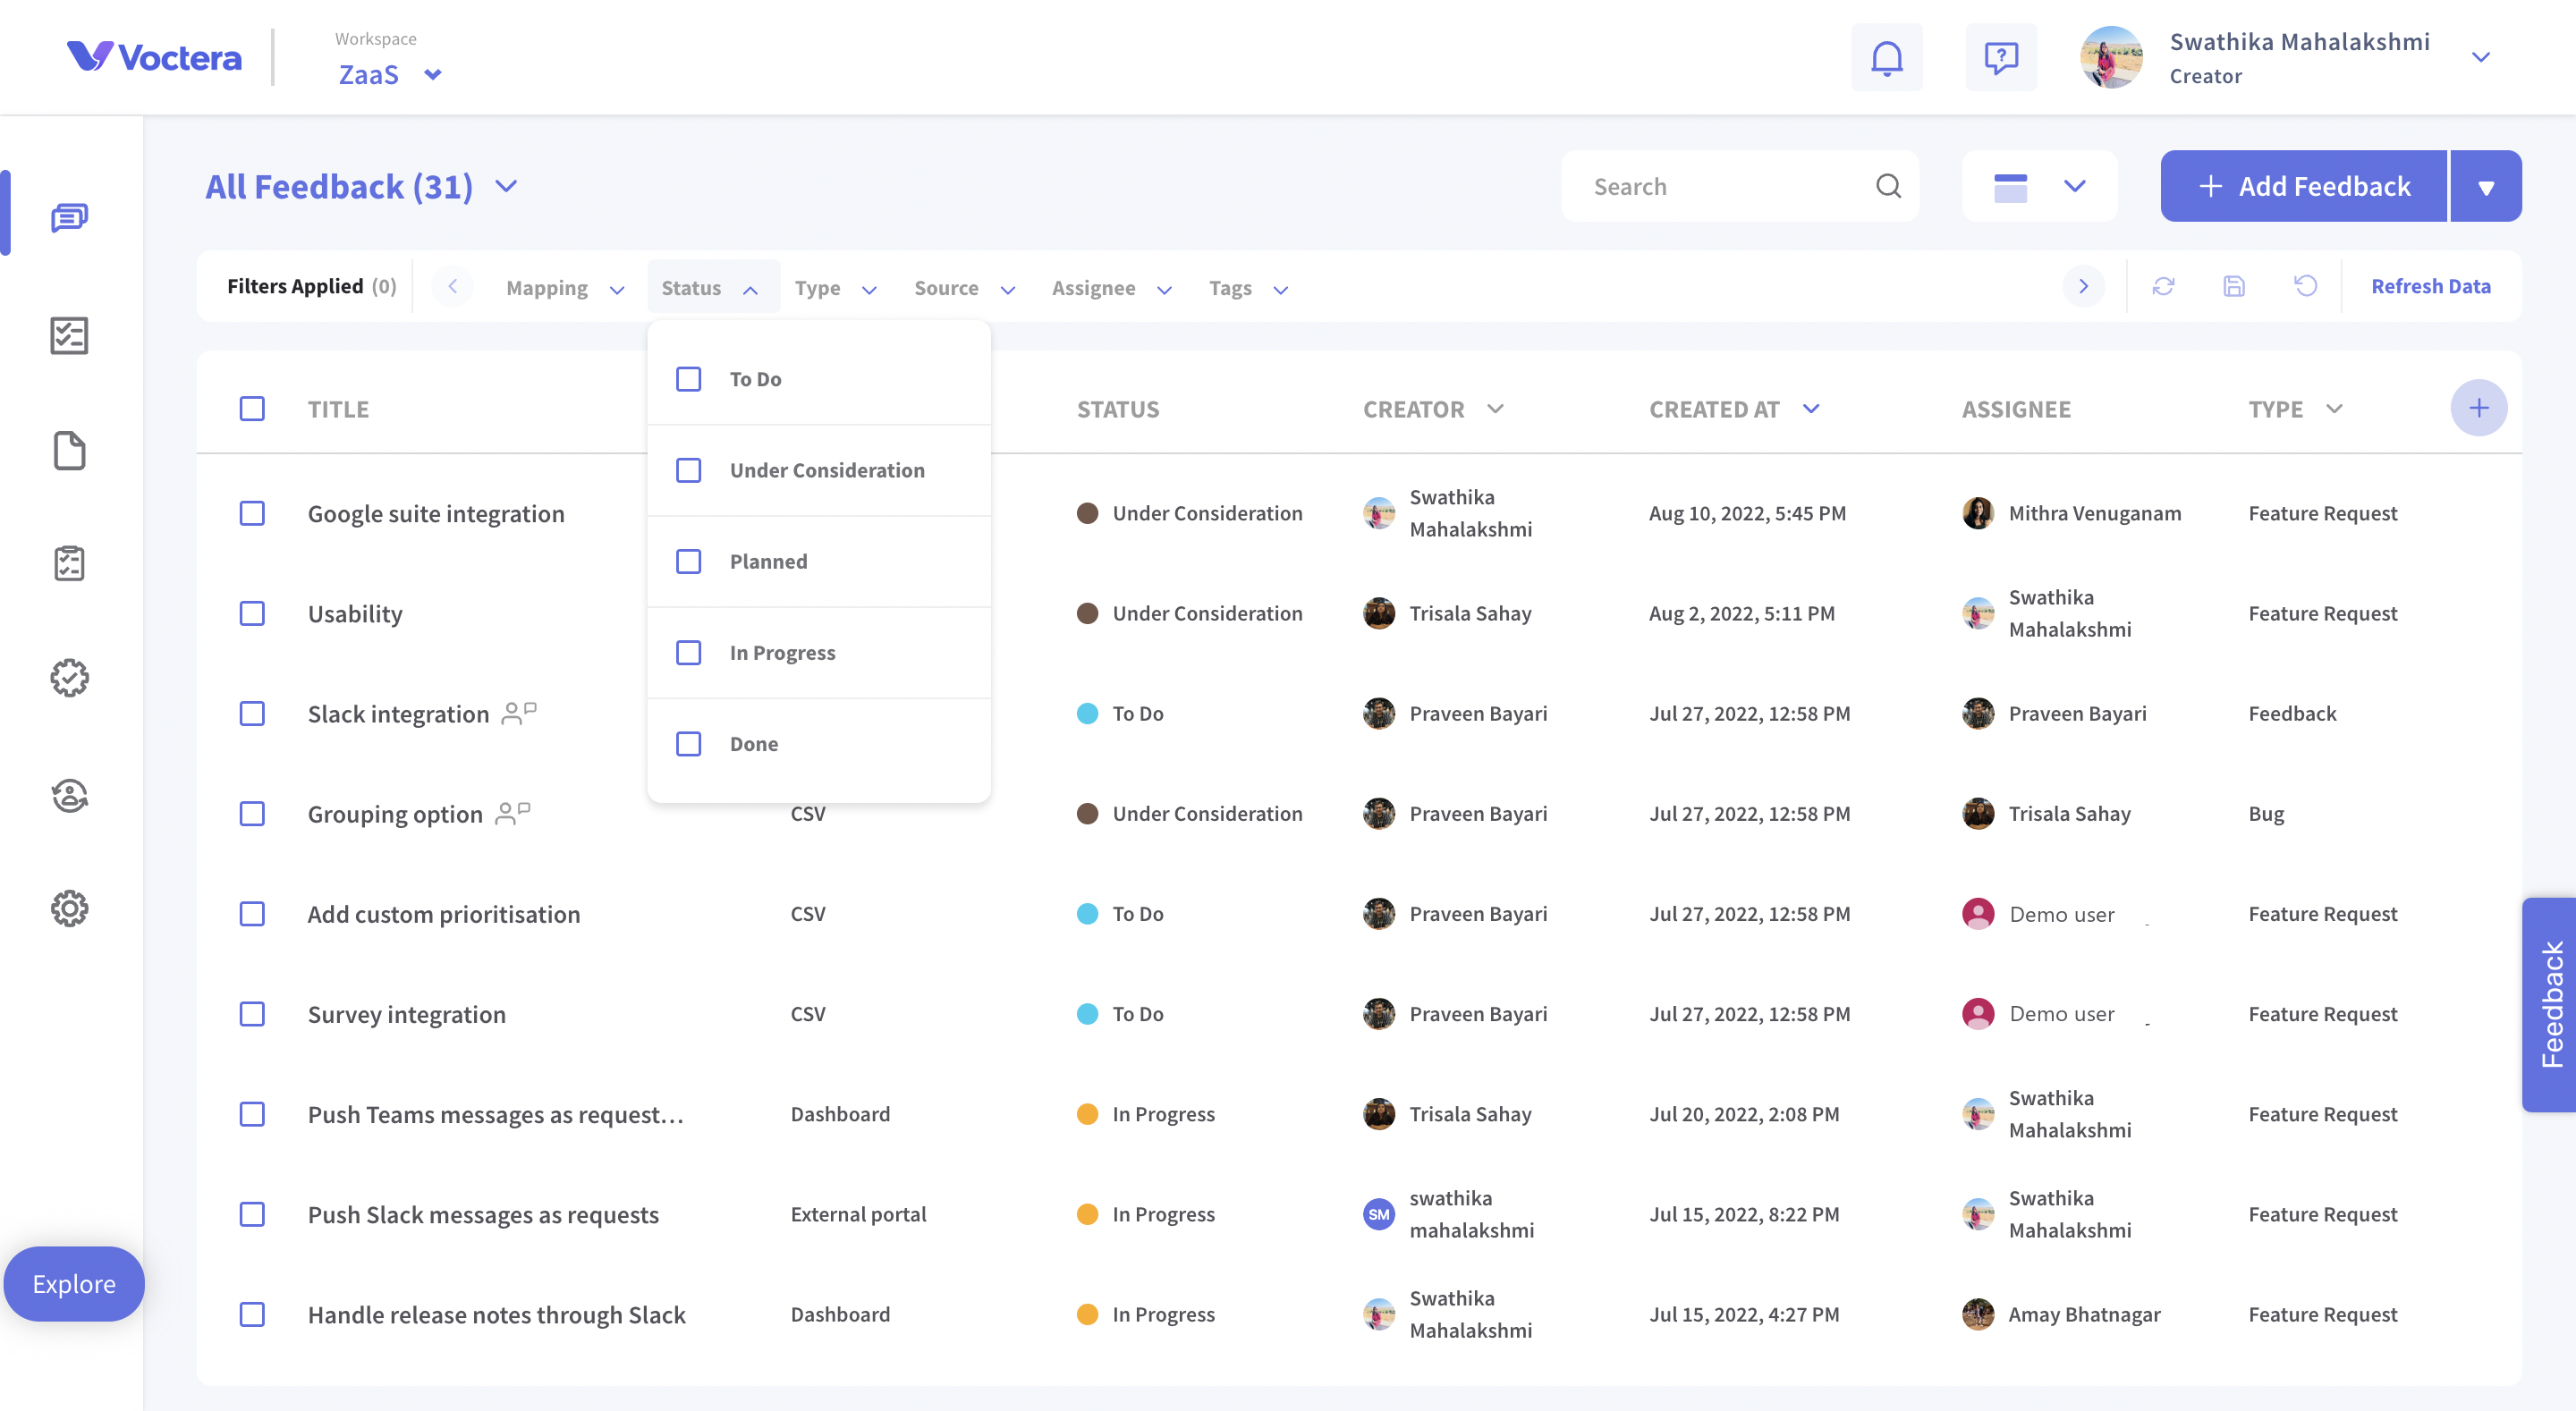Open the Push Slack messages as requests item
This screenshot has height=1411, width=2576.
(x=483, y=1214)
